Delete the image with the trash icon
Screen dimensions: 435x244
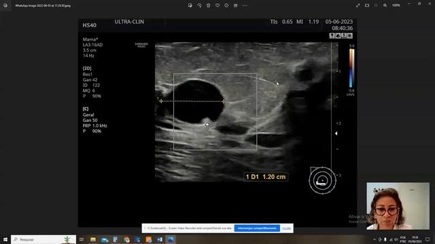(x=209, y=5)
